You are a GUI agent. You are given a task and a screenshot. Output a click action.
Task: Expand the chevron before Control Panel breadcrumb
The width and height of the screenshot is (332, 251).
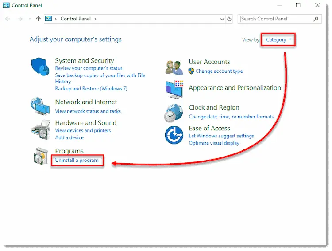(55, 19)
